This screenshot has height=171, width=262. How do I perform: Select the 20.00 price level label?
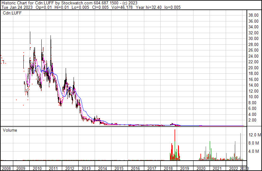pyautogui.click(x=254, y=68)
